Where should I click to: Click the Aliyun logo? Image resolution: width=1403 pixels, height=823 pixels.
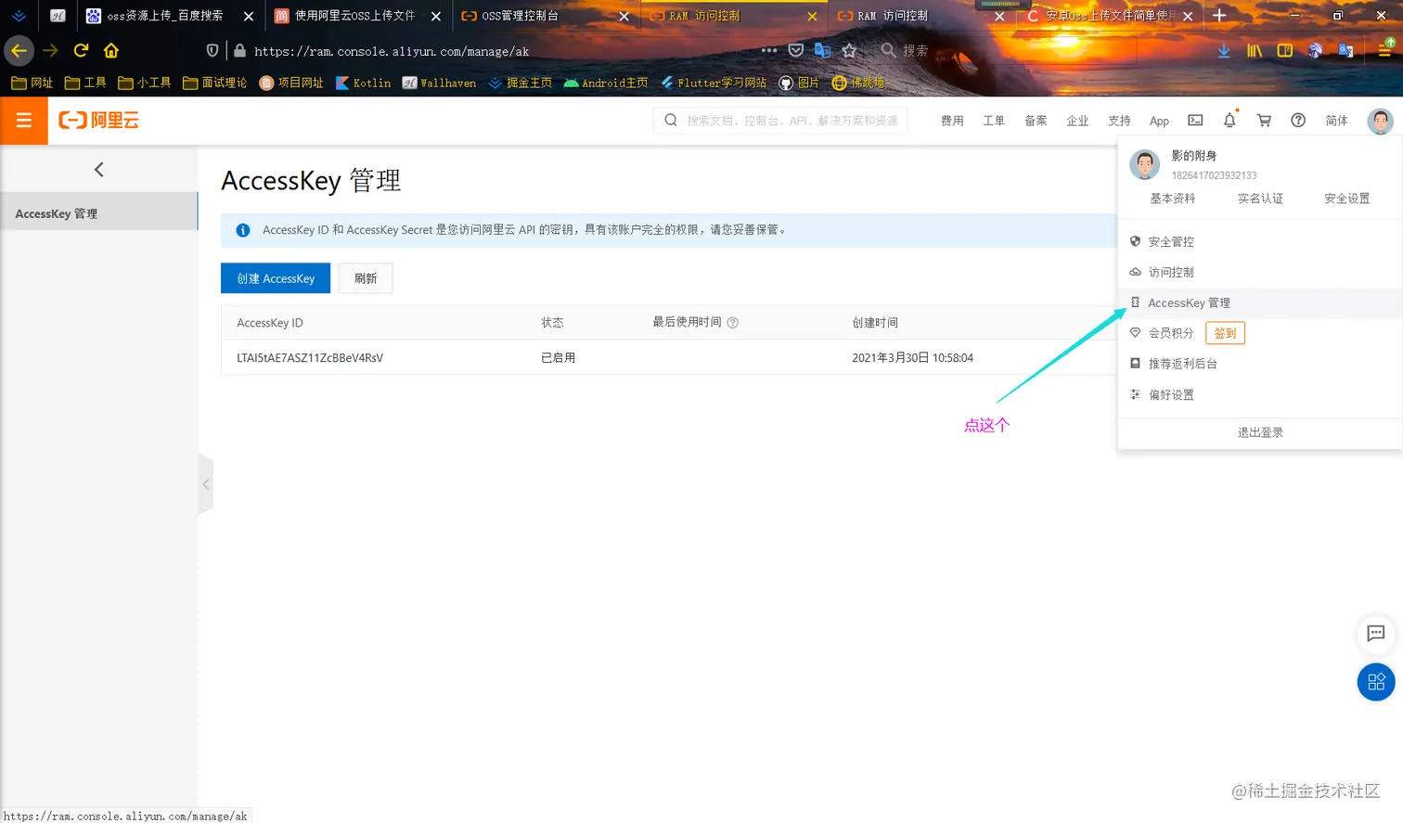(x=98, y=121)
